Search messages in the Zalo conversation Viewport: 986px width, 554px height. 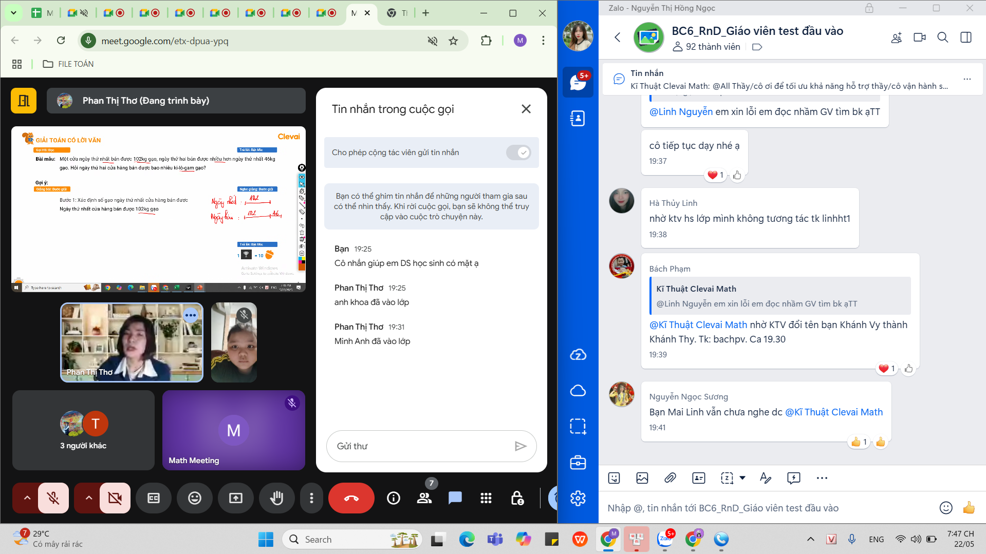[943, 37]
